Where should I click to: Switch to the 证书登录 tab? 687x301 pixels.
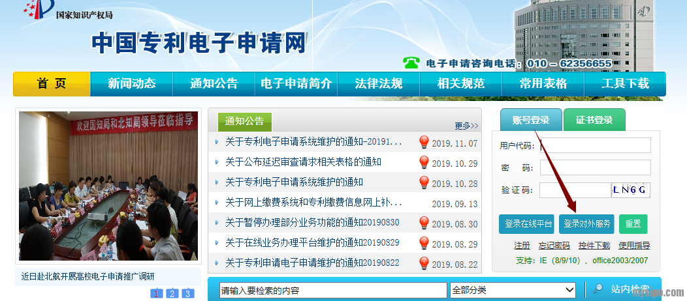pyautogui.click(x=594, y=120)
